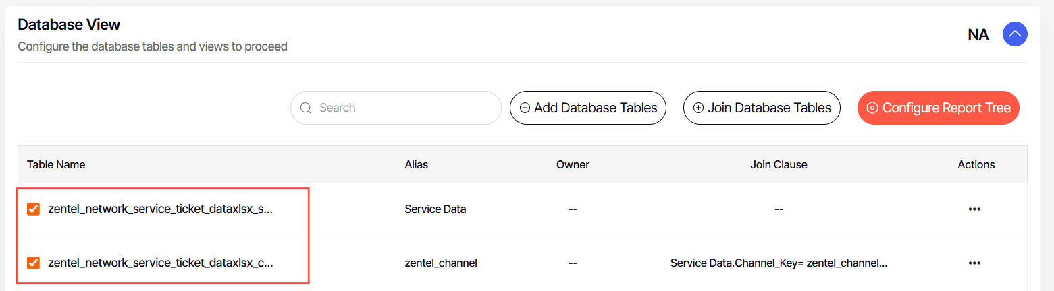This screenshot has width=1054, height=291.
Task: Uncheck the Service Data table checkbox
Action: (33, 209)
